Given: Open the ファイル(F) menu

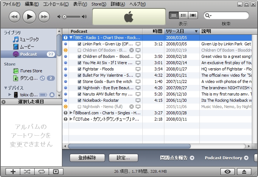Looking at the screenshot, I should (11, 4).
